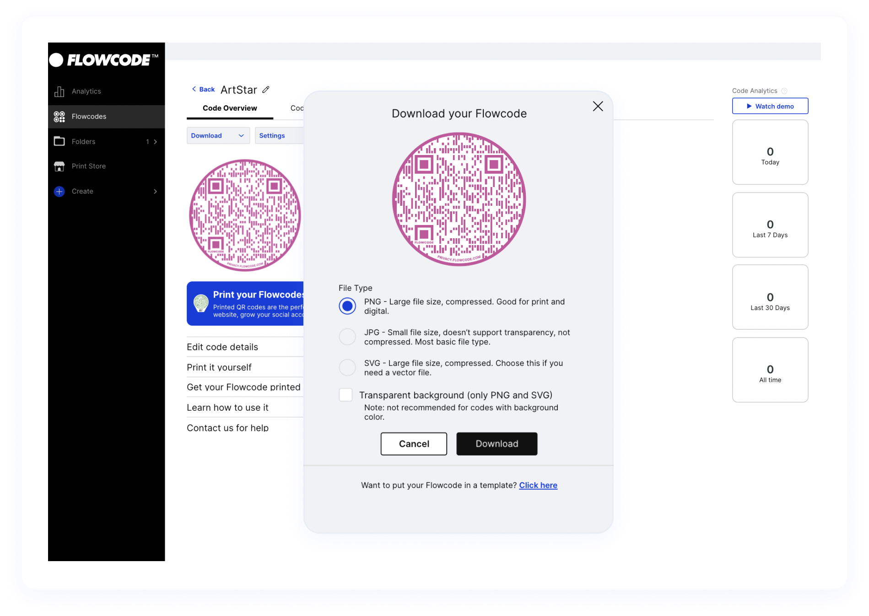Open Analytics bar chart icon in sidebar

pos(59,91)
